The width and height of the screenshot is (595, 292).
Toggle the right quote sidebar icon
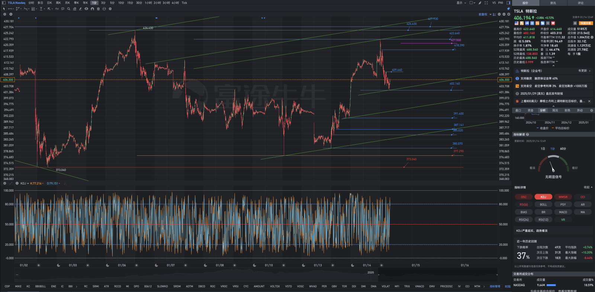point(508,3)
